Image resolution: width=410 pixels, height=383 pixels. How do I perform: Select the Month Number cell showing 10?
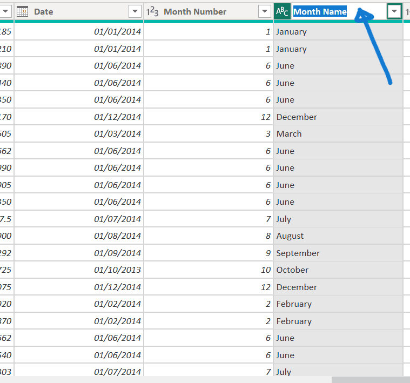(265, 270)
